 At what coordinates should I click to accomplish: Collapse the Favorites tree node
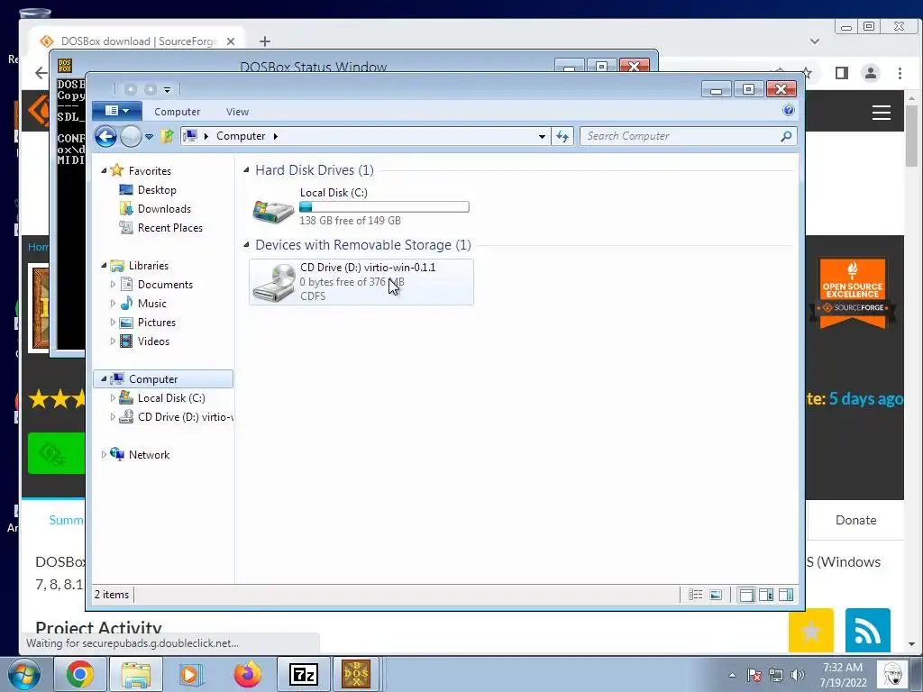pyautogui.click(x=104, y=170)
